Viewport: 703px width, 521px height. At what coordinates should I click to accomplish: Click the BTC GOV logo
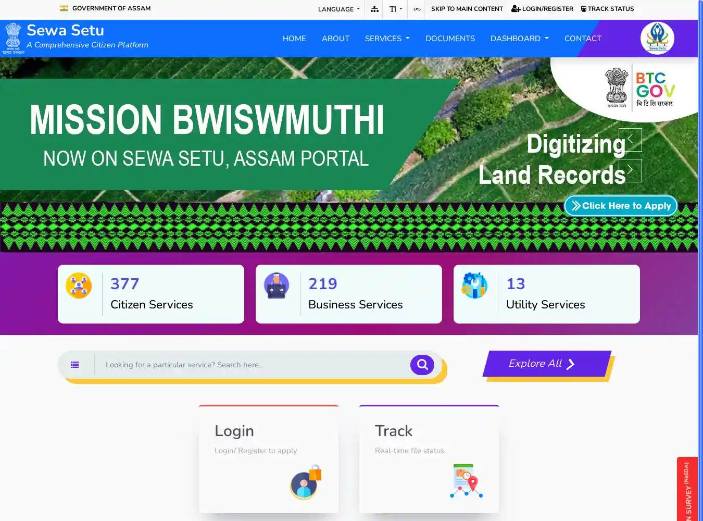pyautogui.click(x=640, y=87)
